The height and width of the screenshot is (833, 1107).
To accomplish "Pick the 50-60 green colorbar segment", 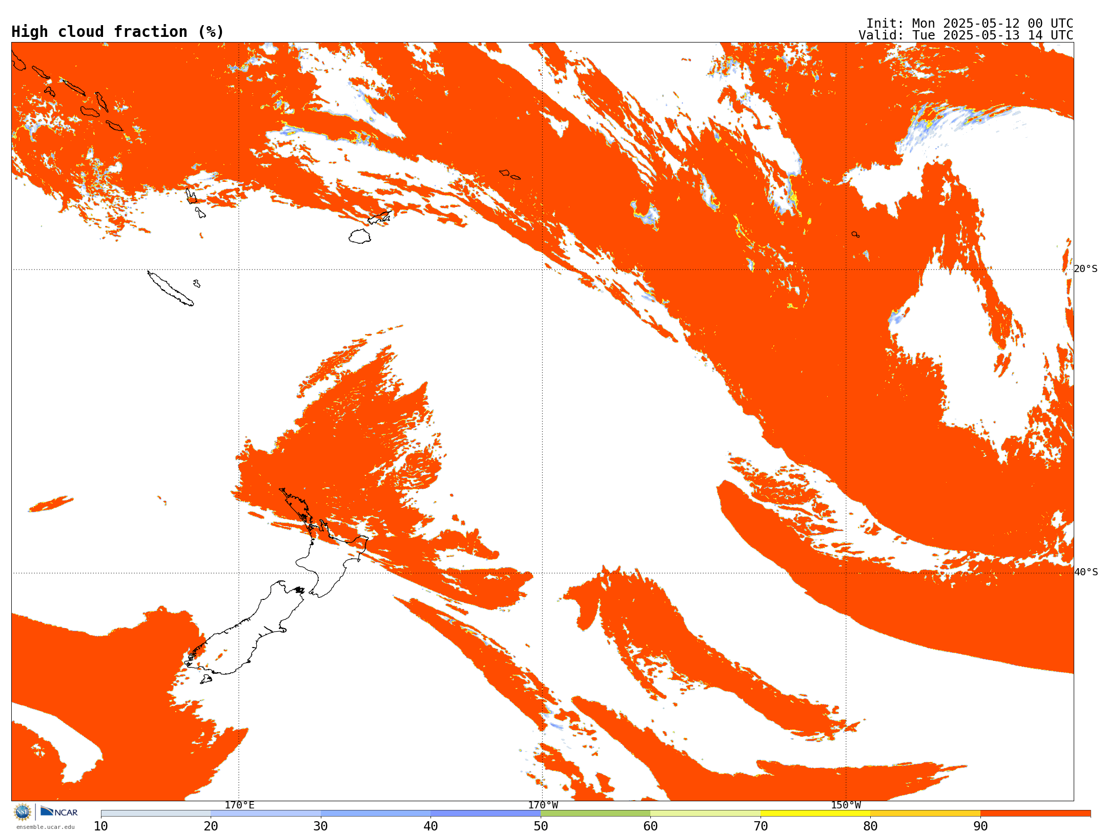I will pos(596,814).
